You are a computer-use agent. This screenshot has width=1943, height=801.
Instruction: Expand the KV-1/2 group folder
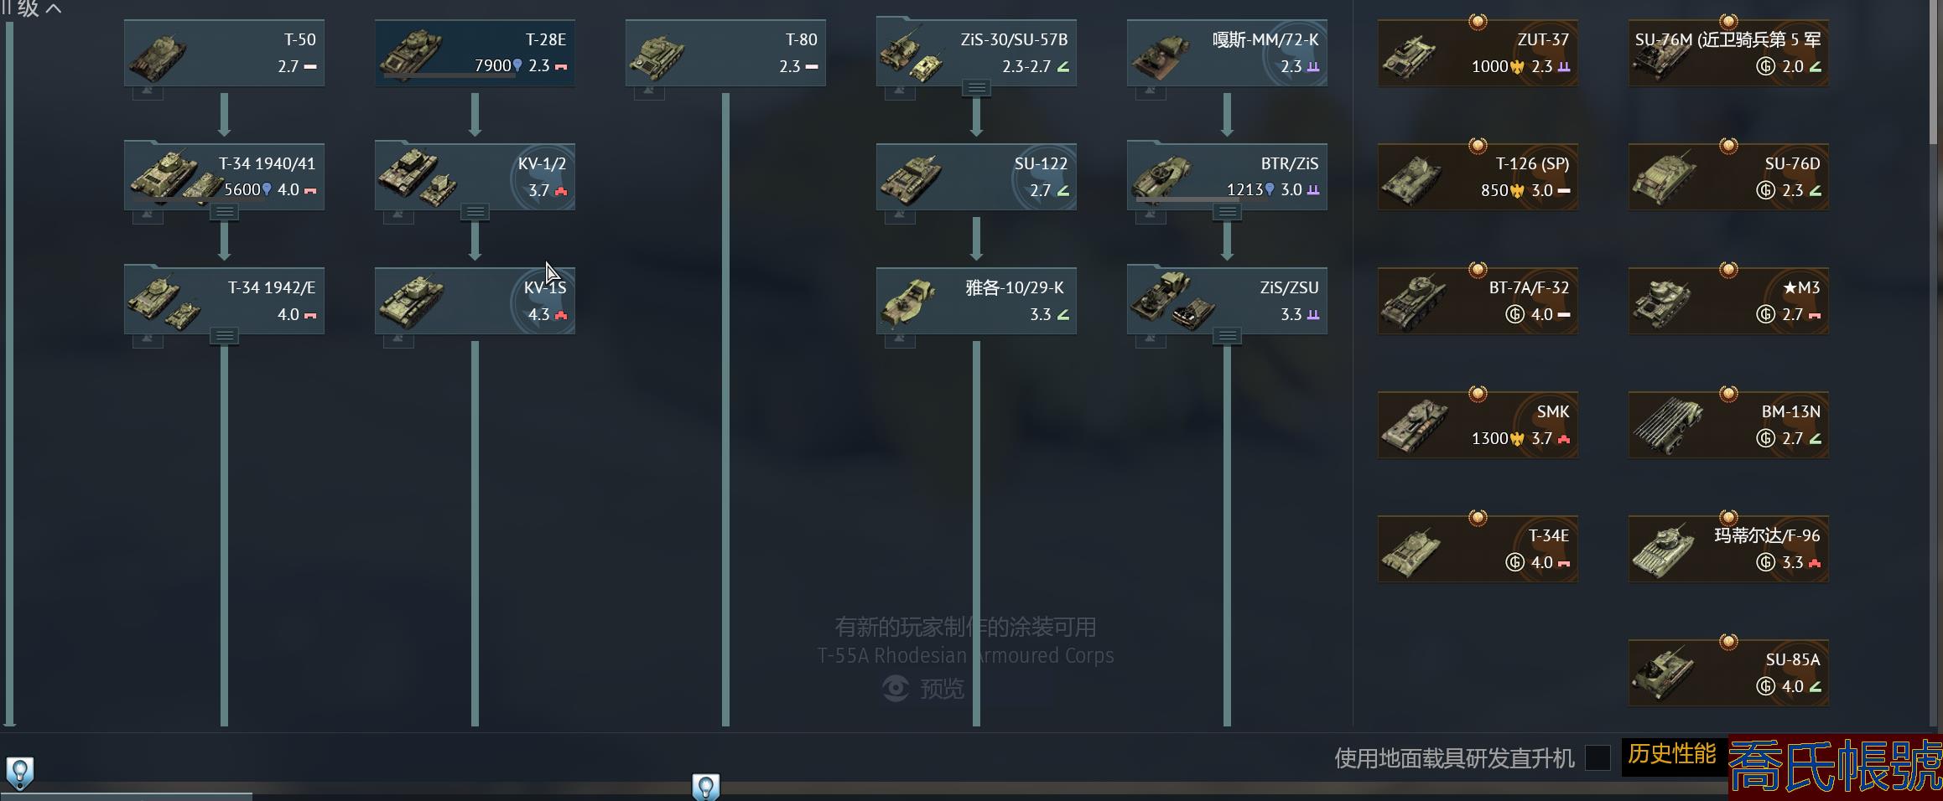pyautogui.click(x=475, y=212)
